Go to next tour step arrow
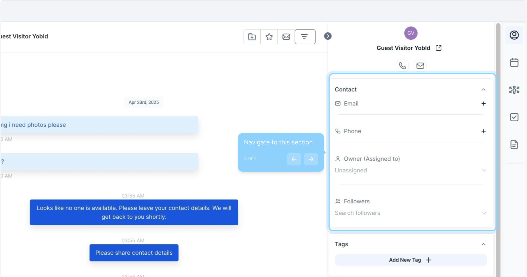Image resolution: width=527 pixels, height=277 pixels. click(x=311, y=159)
